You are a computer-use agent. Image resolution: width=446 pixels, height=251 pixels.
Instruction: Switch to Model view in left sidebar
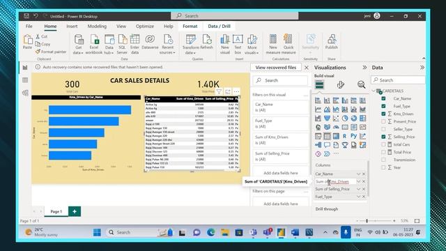pos(25,93)
